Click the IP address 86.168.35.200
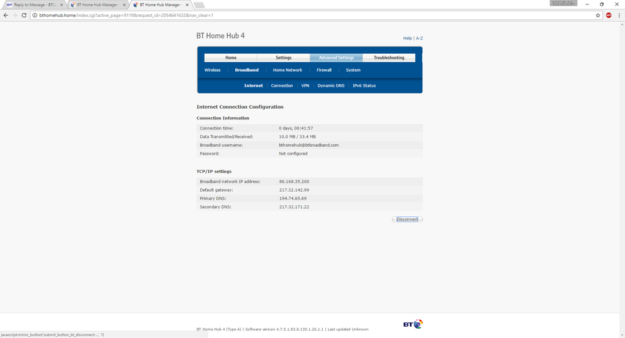Screen dimensions: 625x338 tap(294, 182)
